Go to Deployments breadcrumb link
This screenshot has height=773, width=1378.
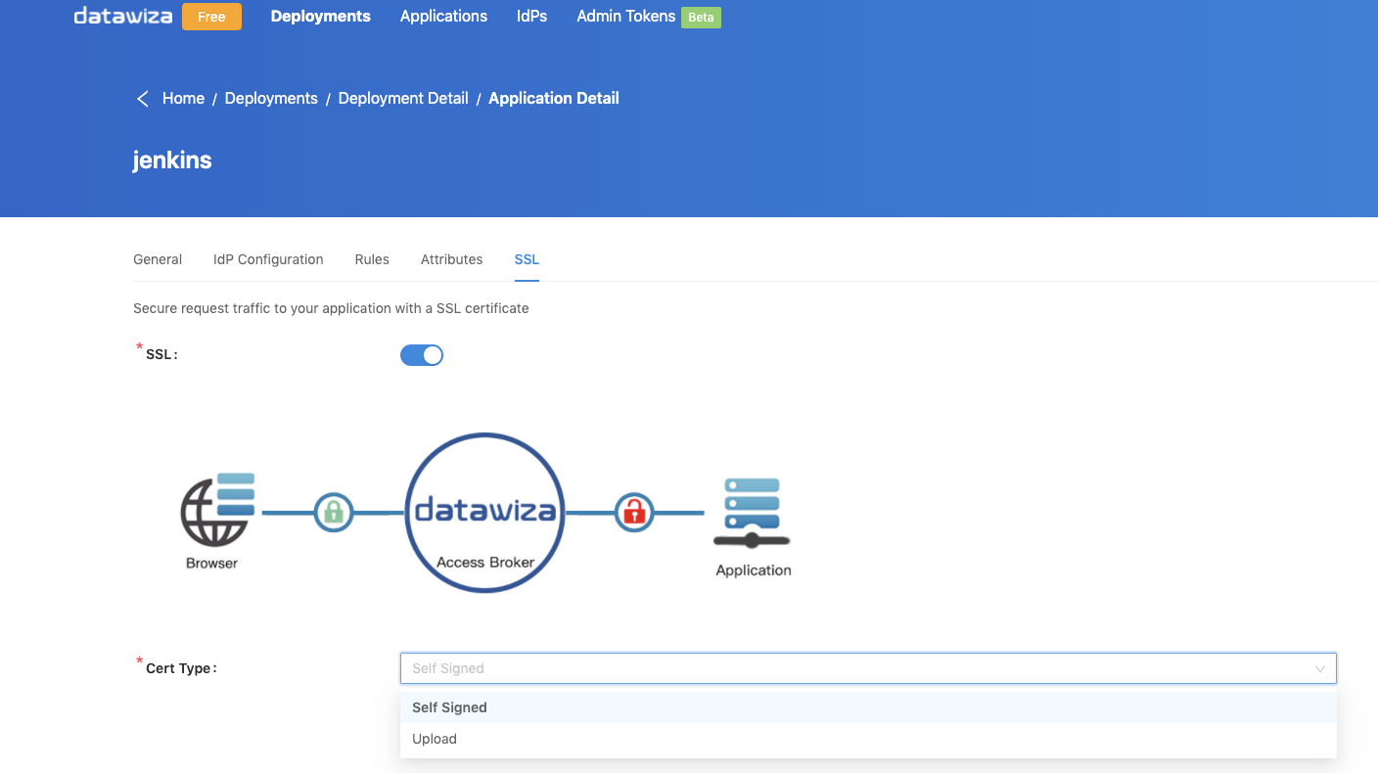pyautogui.click(x=271, y=99)
